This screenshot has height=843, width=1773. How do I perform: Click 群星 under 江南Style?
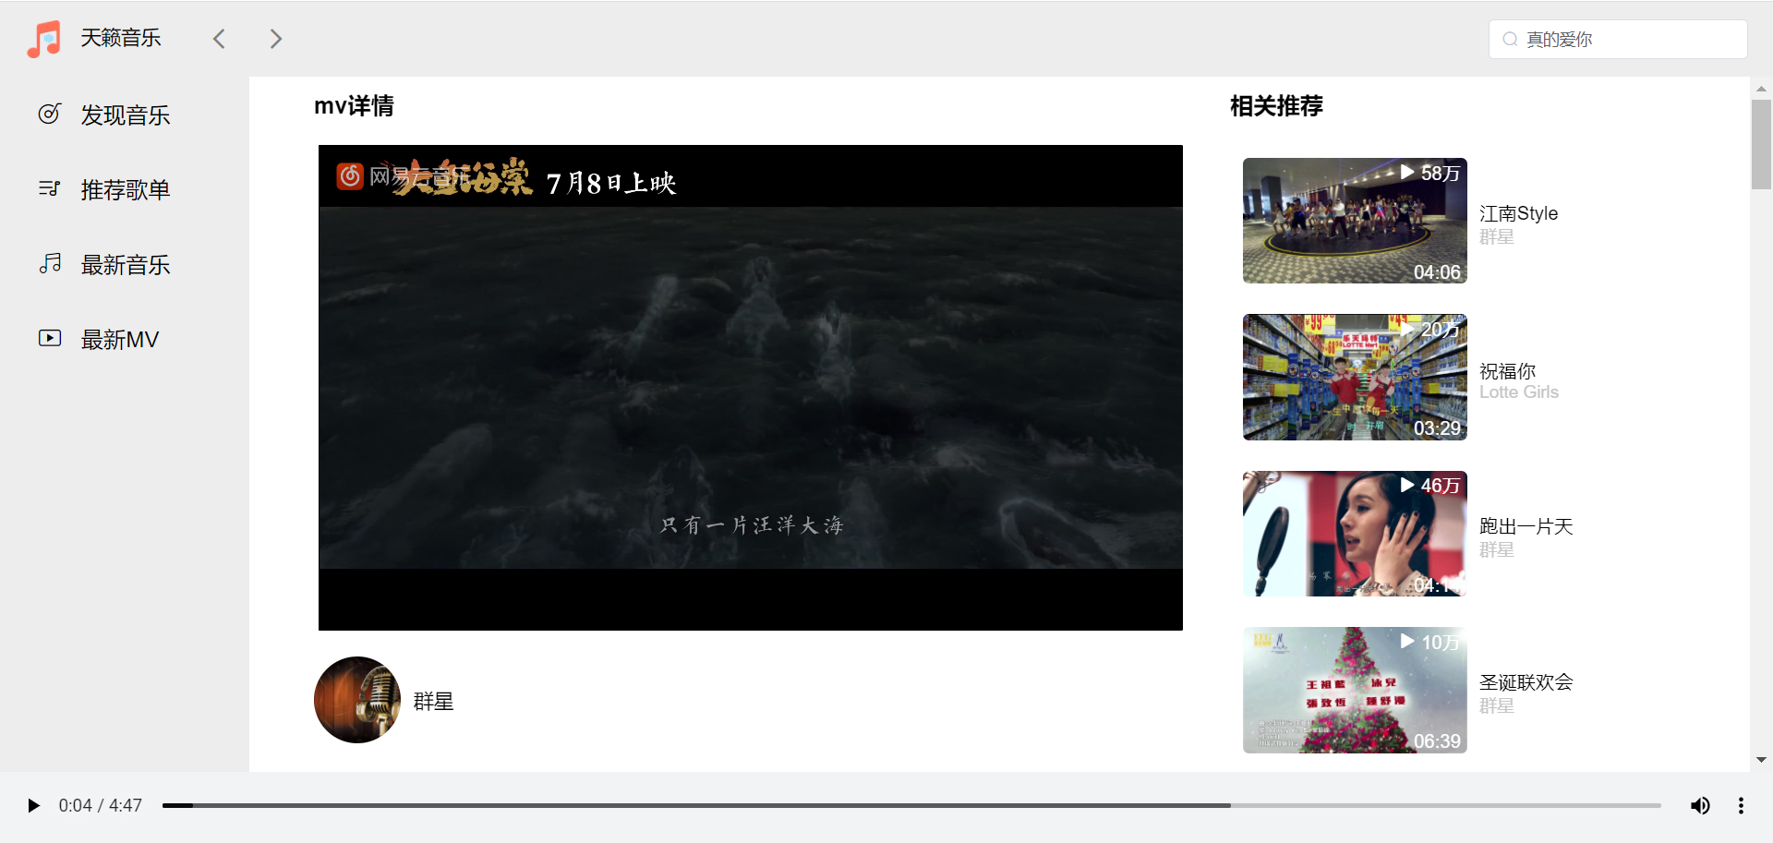point(1496,237)
